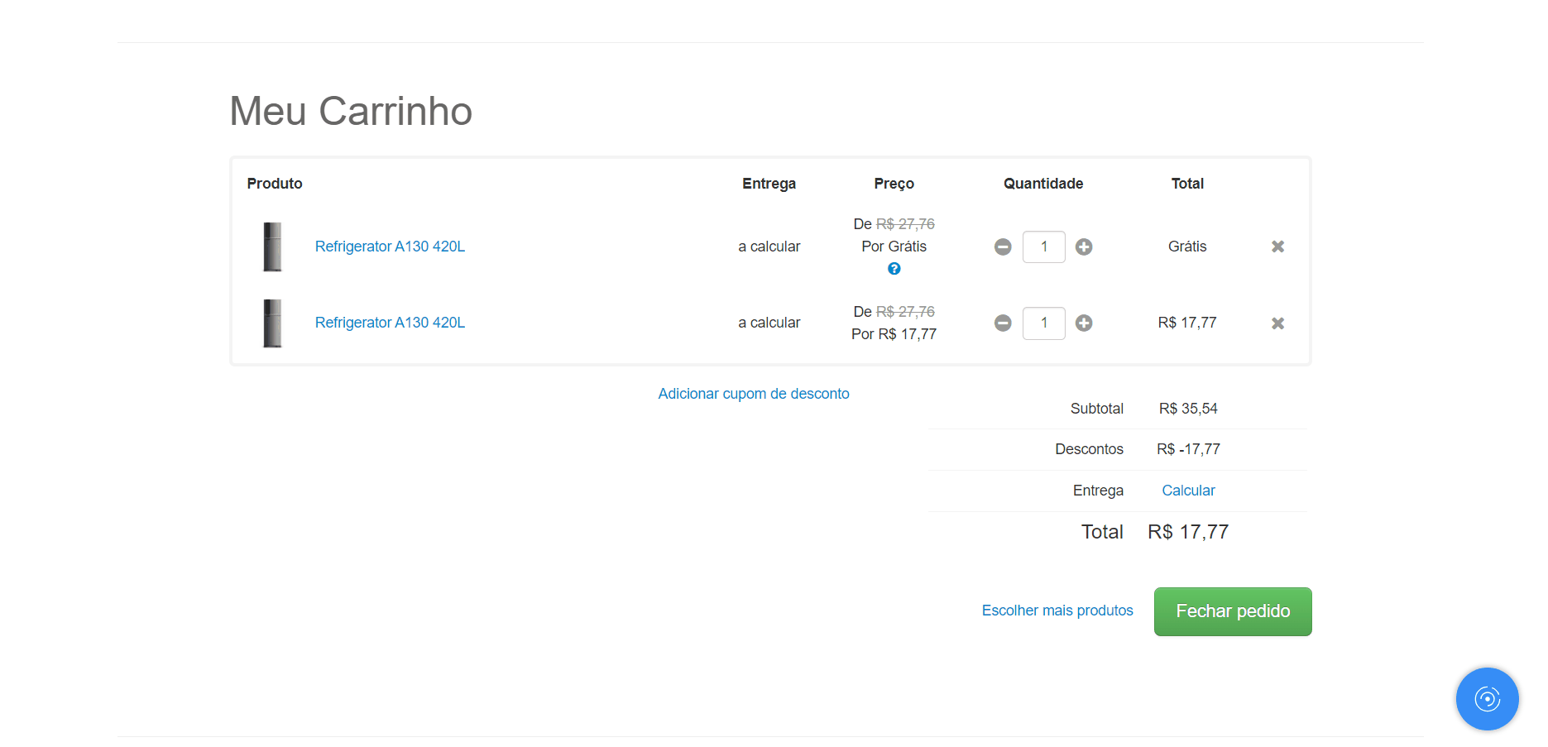Click the Meu Carrinho page heading
The width and height of the screenshot is (1548, 747).
coord(351,111)
